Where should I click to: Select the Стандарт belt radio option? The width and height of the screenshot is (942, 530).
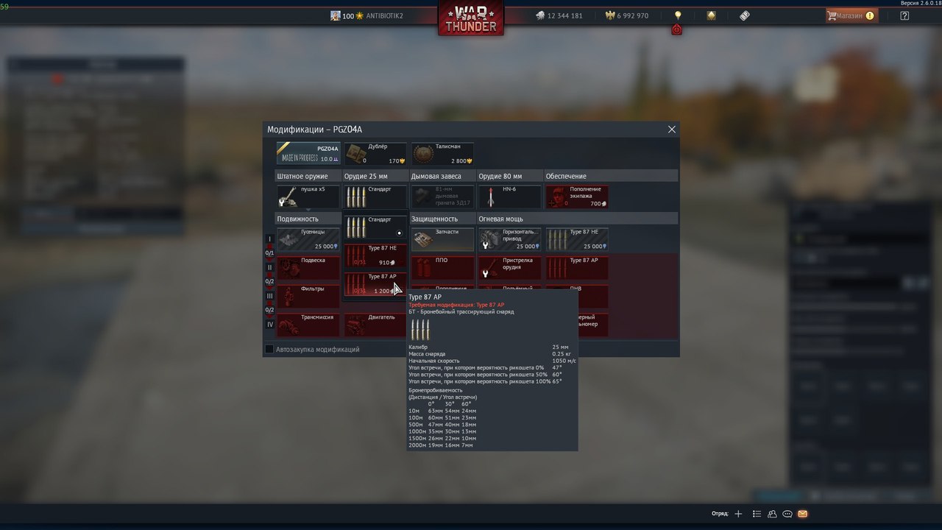click(x=375, y=227)
